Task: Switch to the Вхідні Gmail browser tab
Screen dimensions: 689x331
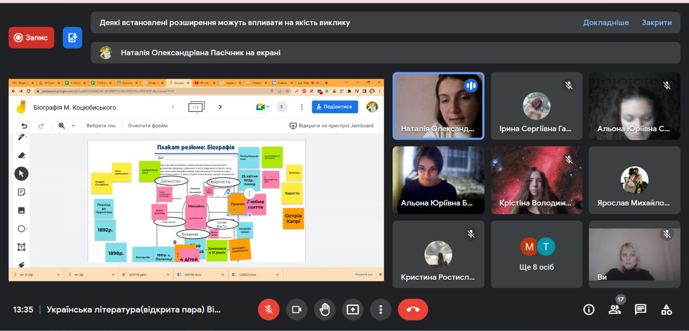Action: click(24, 83)
